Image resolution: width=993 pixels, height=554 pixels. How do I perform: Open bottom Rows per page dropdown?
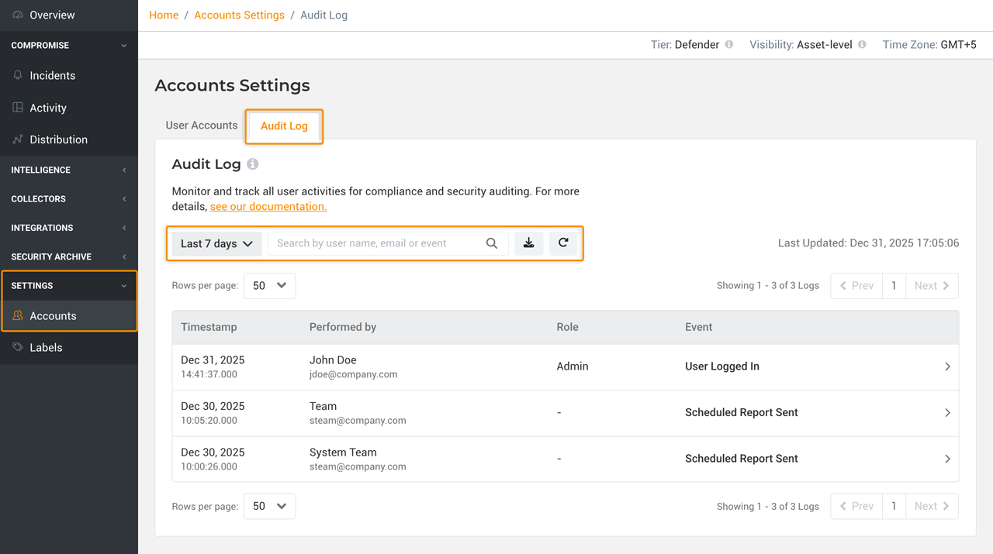click(x=269, y=506)
